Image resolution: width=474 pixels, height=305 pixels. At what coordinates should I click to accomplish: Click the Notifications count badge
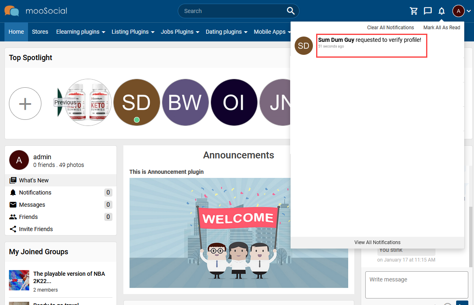click(108, 193)
